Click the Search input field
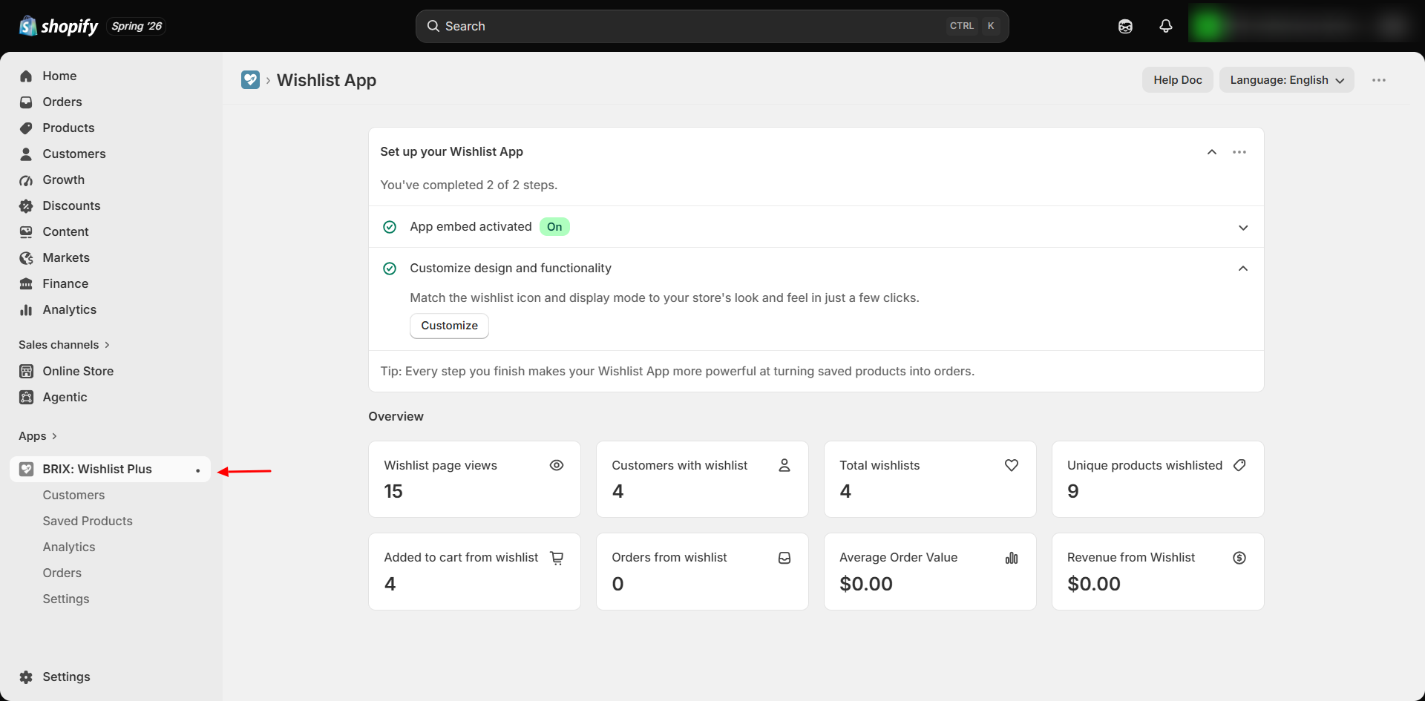This screenshot has height=701, width=1425. pyautogui.click(x=712, y=26)
